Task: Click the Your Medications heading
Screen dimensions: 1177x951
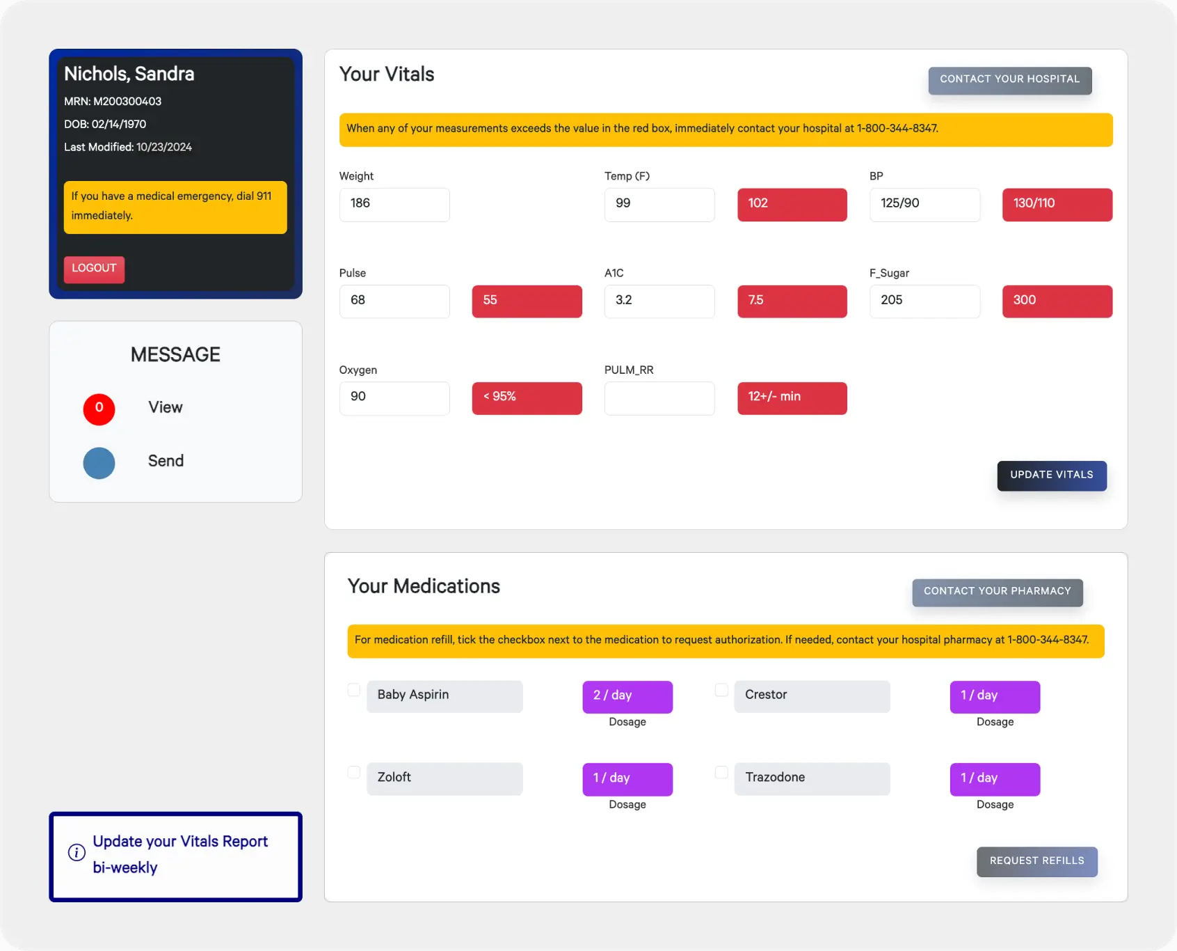Action: tap(424, 586)
